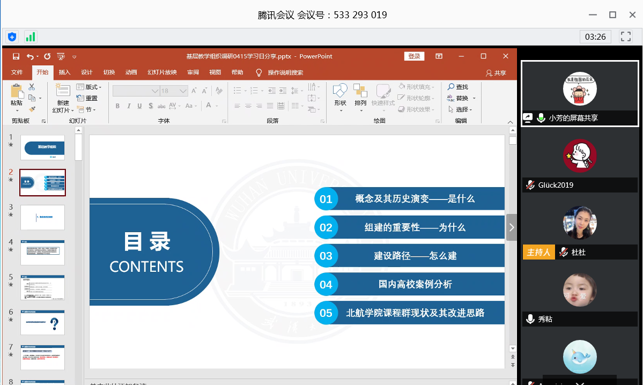
Task: Click the Save icon in PowerPoint title bar
Action: point(16,56)
